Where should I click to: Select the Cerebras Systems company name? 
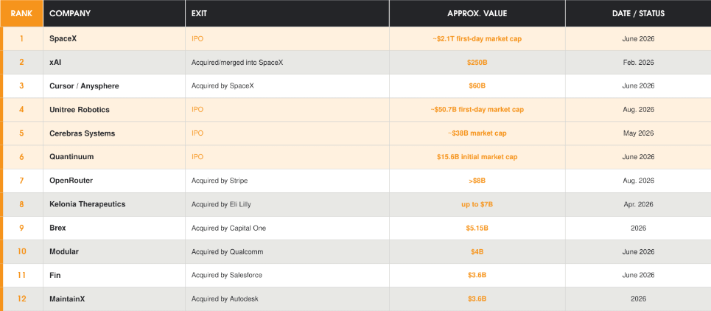(x=82, y=133)
